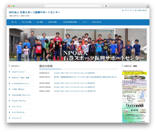Open the ご支援・寄付など category
The image size is (156, 132).
(x=18, y=89)
